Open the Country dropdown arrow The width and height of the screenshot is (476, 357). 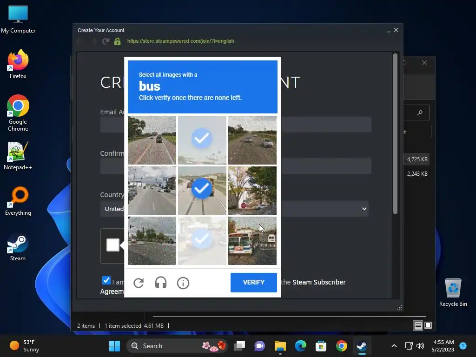coord(364,209)
